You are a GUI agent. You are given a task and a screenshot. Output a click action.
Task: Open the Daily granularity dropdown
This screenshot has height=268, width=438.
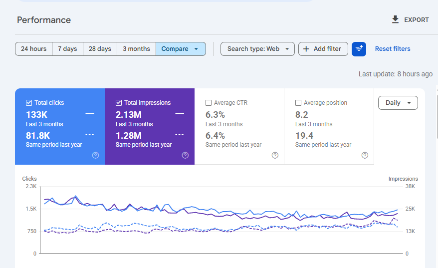[398, 103]
